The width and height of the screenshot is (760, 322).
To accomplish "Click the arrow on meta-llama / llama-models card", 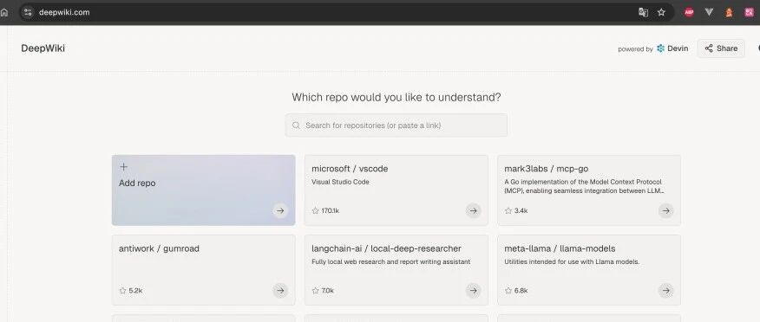I will click(666, 291).
